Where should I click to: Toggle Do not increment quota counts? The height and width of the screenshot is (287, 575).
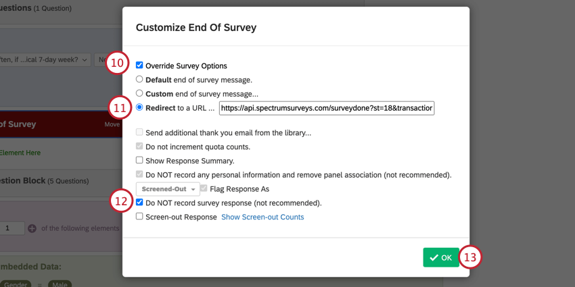(x=139, y=147)
